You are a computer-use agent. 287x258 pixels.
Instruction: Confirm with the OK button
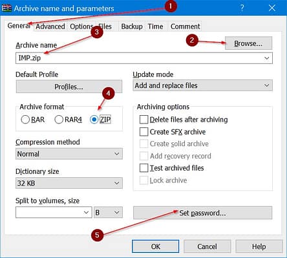pos(155,246)
